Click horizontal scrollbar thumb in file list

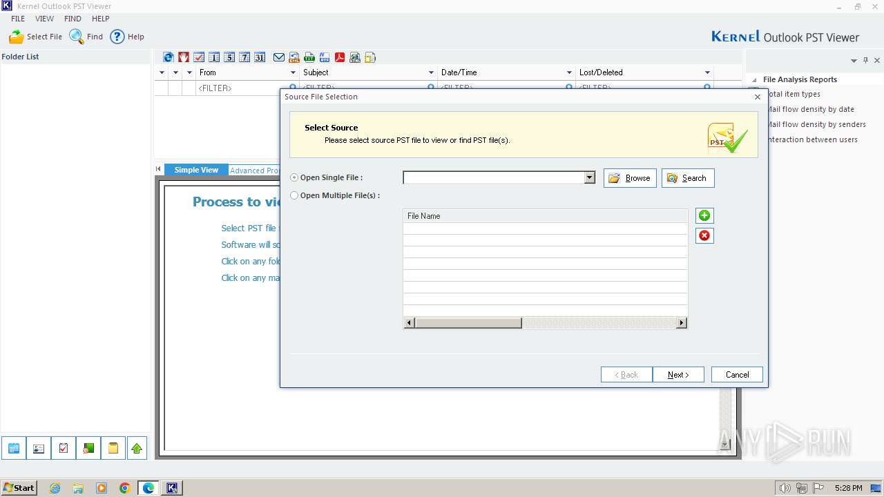tap(468, 322)
